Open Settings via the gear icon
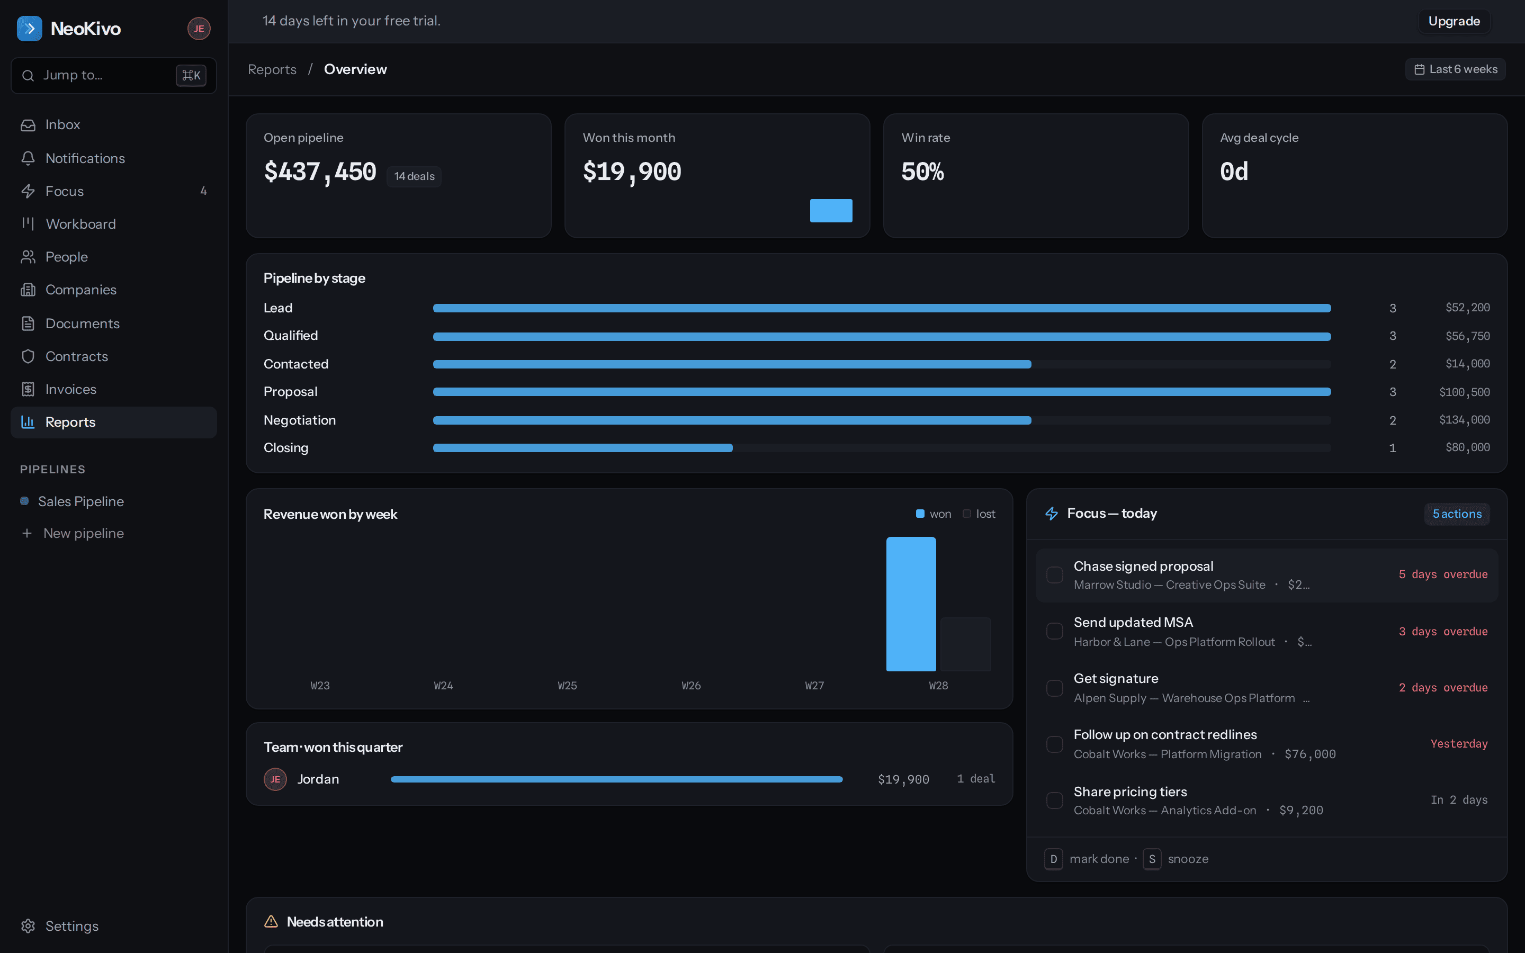The image size is (1525, 953). tap(28, 926)
